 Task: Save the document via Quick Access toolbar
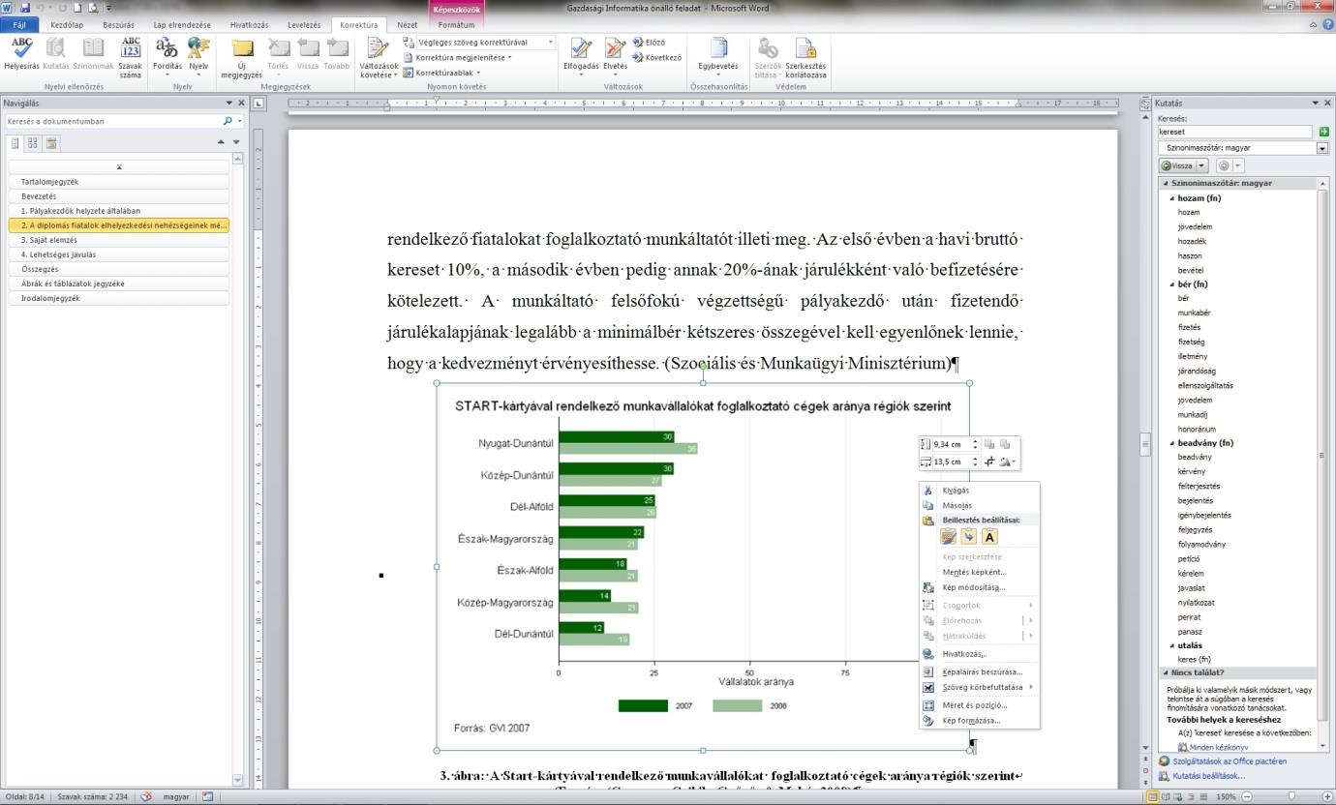25,8
